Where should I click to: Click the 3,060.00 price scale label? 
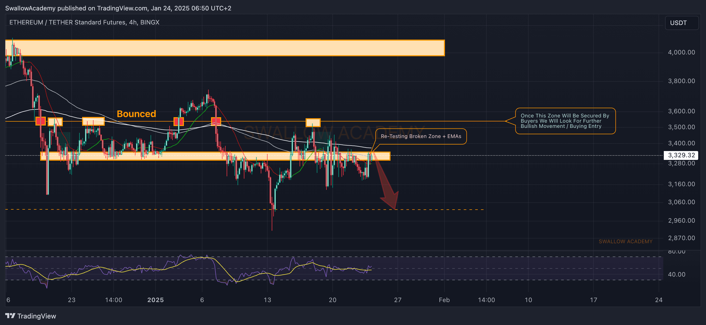click(681, 202)
